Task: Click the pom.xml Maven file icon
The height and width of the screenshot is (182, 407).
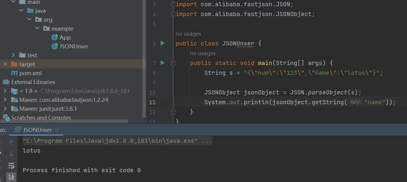Action: (14, 73)
